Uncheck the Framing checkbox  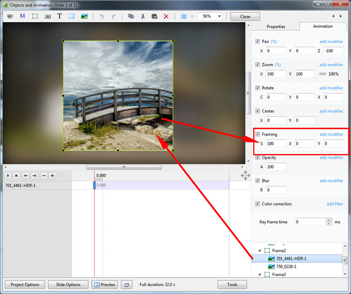(258, 134)
